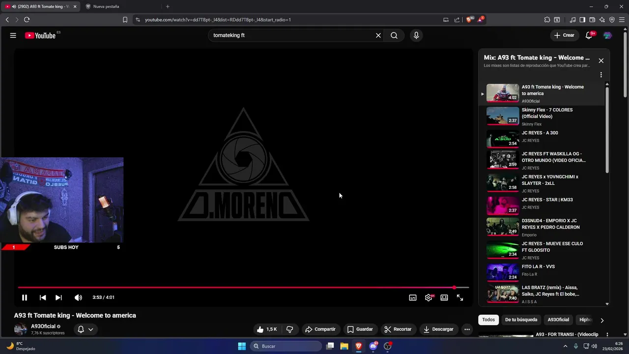Screen dimensions: 629x354
Task: Open the A93Oficial channel avatar
Action: tap(21, 329)
